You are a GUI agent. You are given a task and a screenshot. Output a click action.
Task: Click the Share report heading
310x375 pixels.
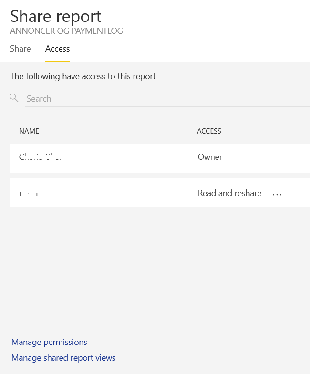[56, 16]
